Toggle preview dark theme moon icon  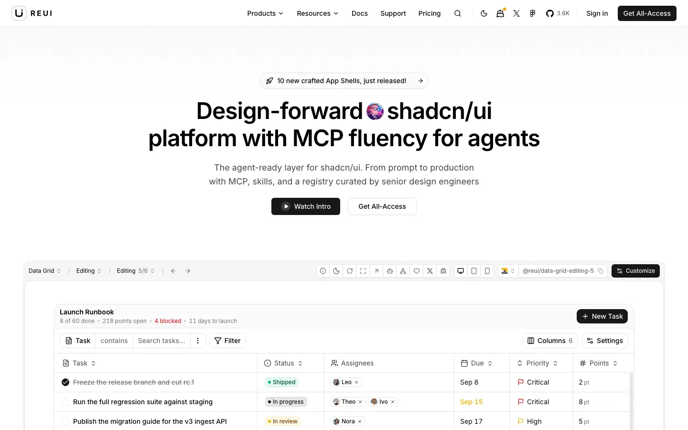[336, 271]
